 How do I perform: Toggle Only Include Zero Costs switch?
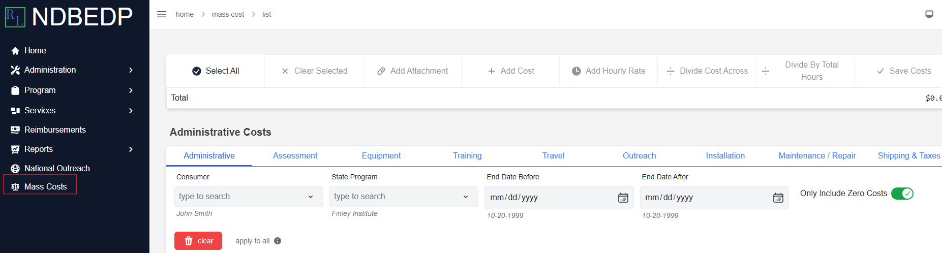click(x=902, y=194)
